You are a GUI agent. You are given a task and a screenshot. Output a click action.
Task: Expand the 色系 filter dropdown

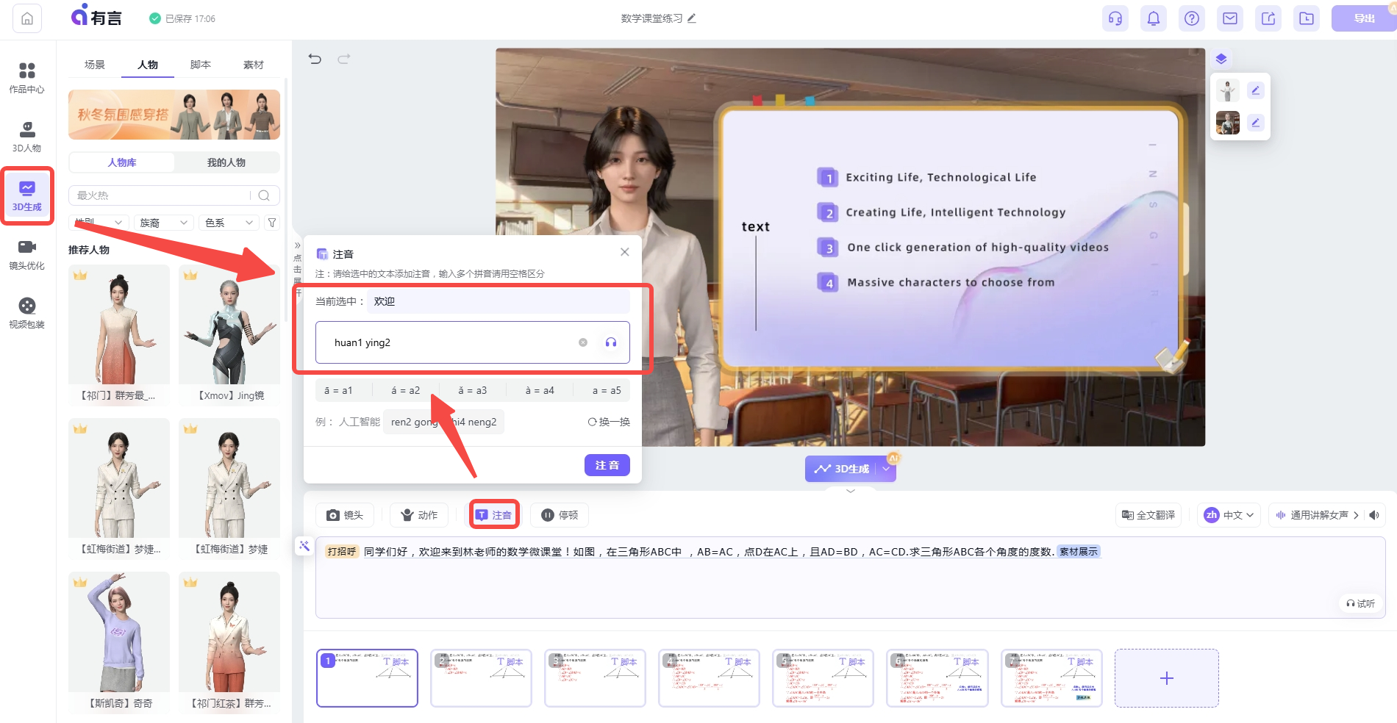pos(229,223)
